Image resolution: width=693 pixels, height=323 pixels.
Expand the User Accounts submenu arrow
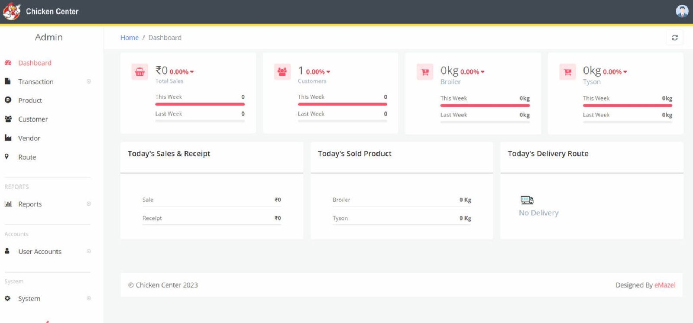89,251
